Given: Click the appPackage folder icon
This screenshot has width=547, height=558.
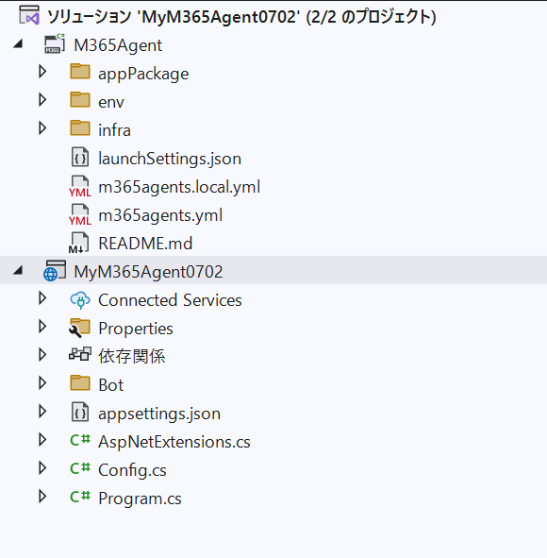Looking at the screenshot, I should point(80,72).
